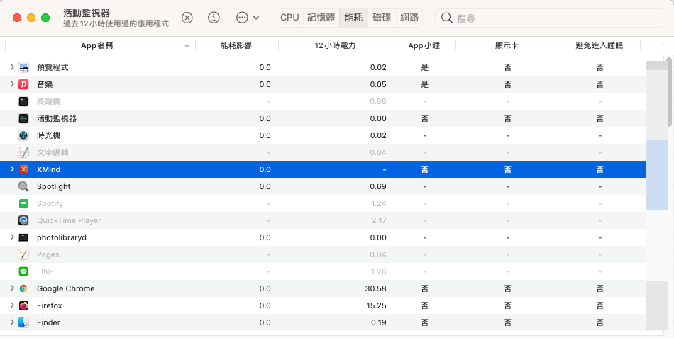The width and height of the screenshot is (674, 338).
Task: Sort by the 能耗影響 column header
Action: pyautogui.click(x=236, y=45)
